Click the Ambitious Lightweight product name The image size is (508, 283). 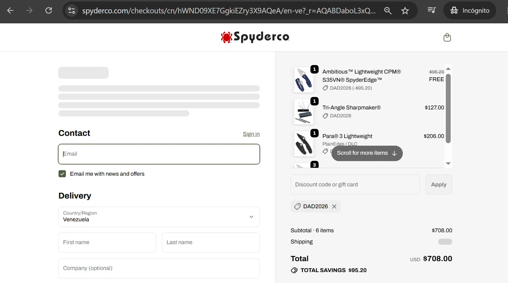click(361, 76)
